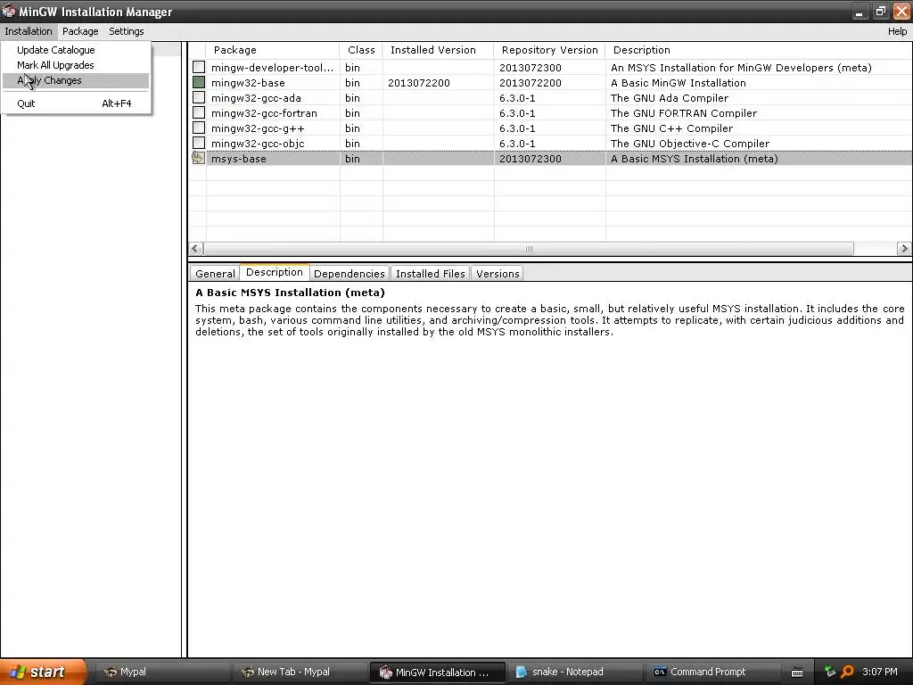The image size is (913, 685).
Task: Select the mingw32-gcc-ada package name
Action: (x=256, y=98)
